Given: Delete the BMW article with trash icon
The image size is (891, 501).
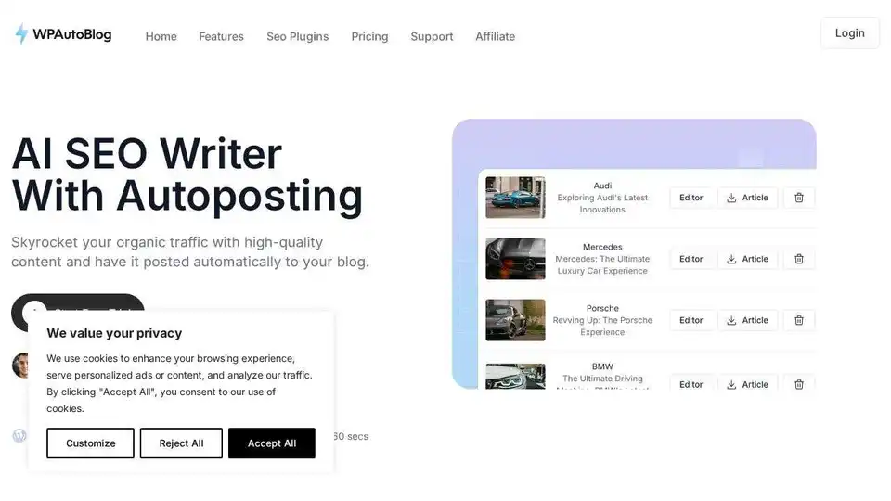Looking at the screenshot, I should (799, 384).
